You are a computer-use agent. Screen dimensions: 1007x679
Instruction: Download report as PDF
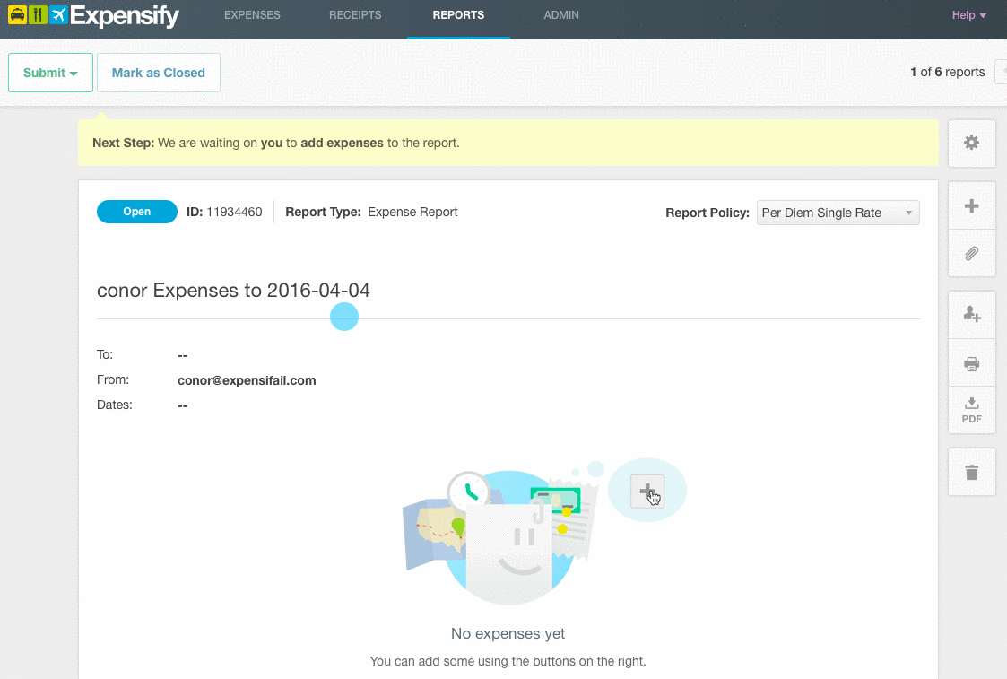tap(972, 410)
